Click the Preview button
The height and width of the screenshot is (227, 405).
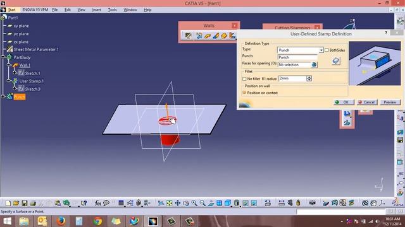pos(390,102)
